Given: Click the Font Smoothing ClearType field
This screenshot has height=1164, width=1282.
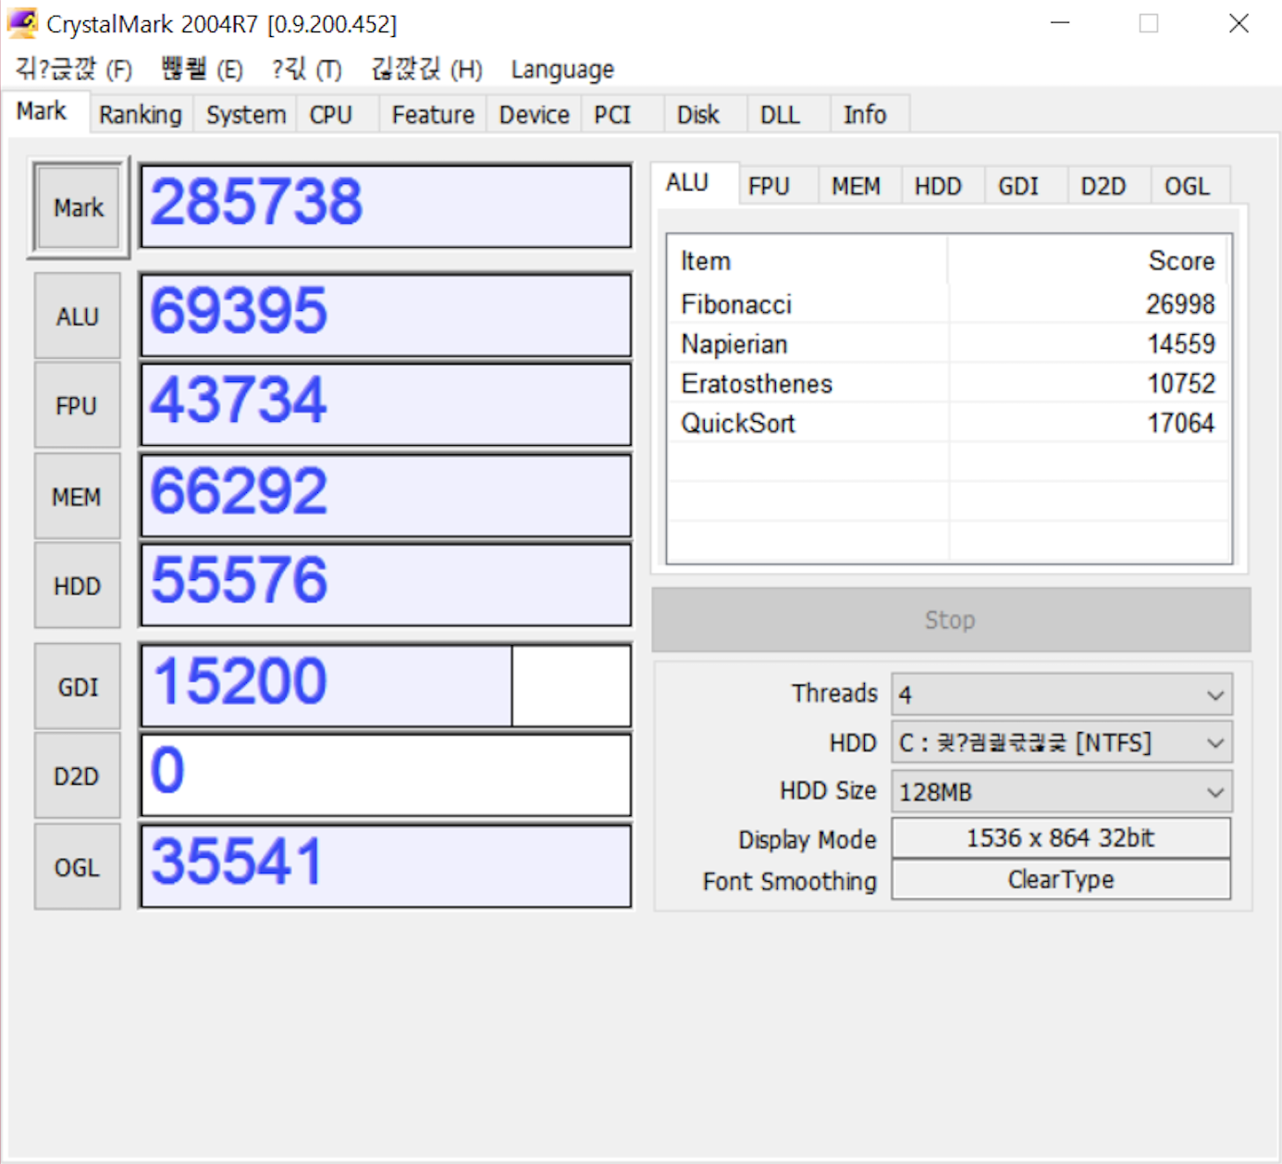Looking at the screenshot, I should (1062, 880).
